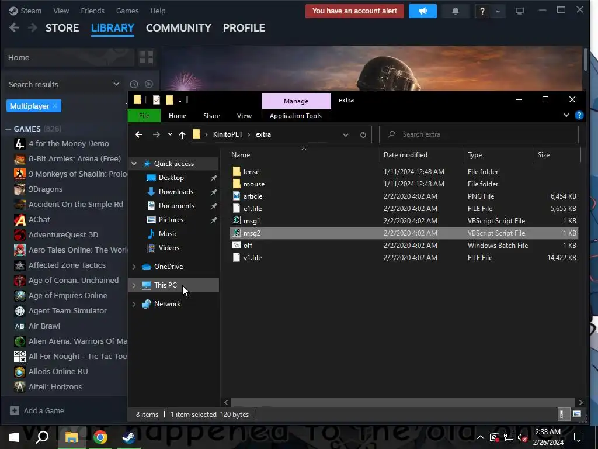Open the Search results dropdown in Steam
The height and width of the screenshot is (449, 598).
point(116,84)
